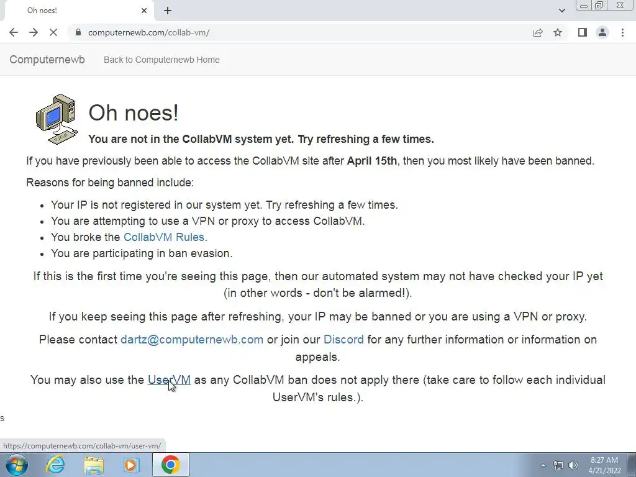Open the Computernewb brand link
This screenshot has height=477, width=636.
tap(47, 60)
